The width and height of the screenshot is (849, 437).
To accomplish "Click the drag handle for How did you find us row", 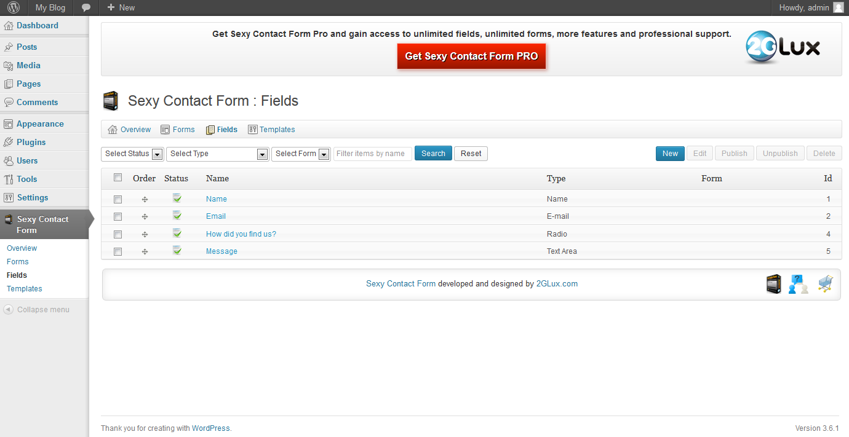I will [x=145, y=234].
